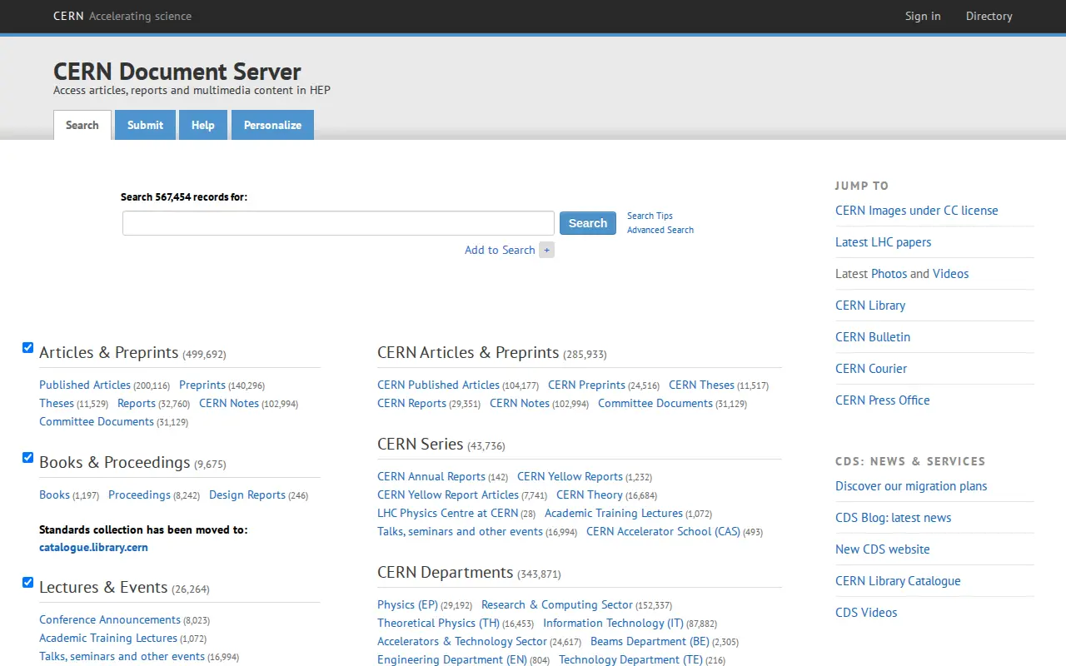Open CERN Library Catalogue

tap(898, 581)
